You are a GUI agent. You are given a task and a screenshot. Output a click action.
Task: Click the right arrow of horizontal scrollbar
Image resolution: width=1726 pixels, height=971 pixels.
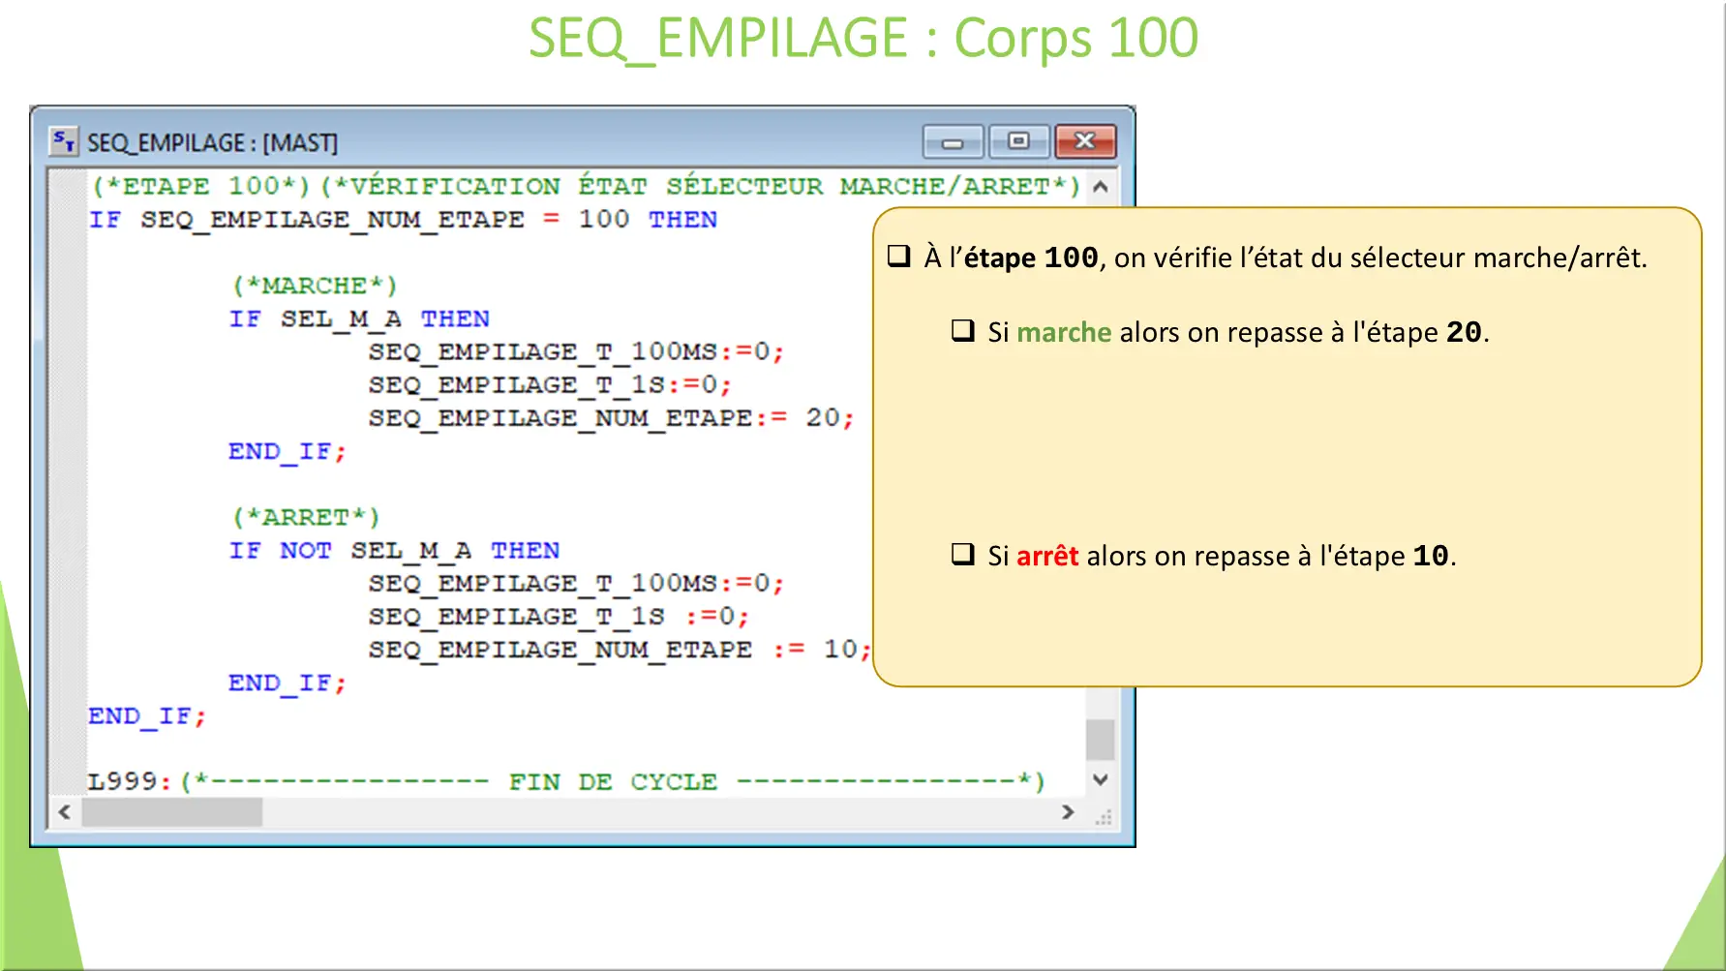1069,812
